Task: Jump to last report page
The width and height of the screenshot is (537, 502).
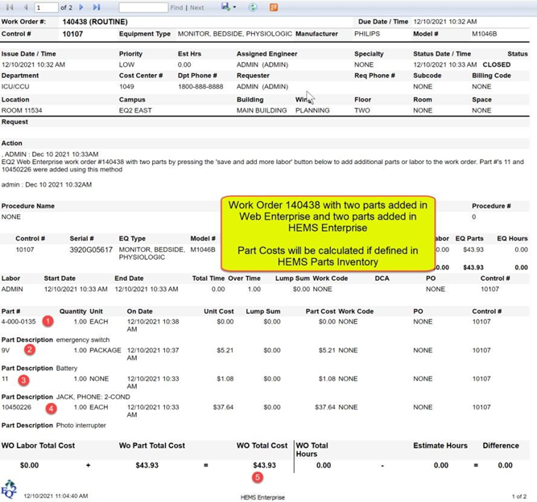Action: tap(97, 7)
